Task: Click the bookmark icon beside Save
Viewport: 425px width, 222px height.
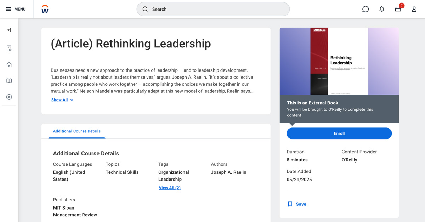Action: click(x=290, y=204)
